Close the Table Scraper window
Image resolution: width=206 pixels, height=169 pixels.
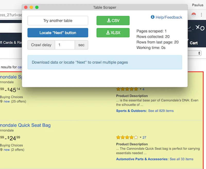point(26,7)
